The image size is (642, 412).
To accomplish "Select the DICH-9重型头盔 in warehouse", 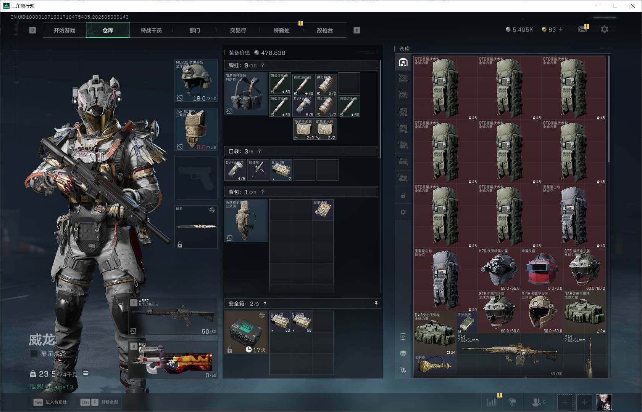I will coord(542,312).
